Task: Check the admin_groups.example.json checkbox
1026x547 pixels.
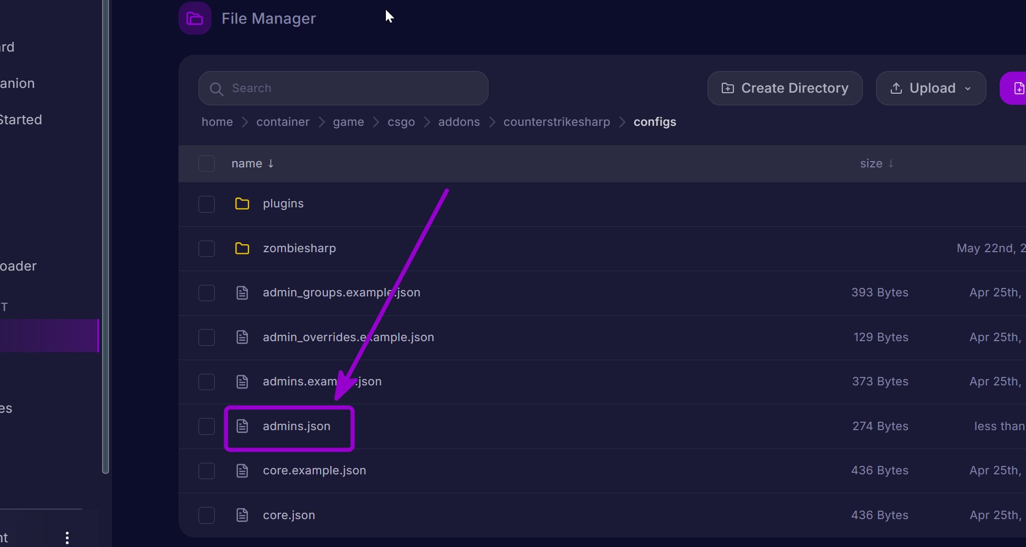Action: 206,293
